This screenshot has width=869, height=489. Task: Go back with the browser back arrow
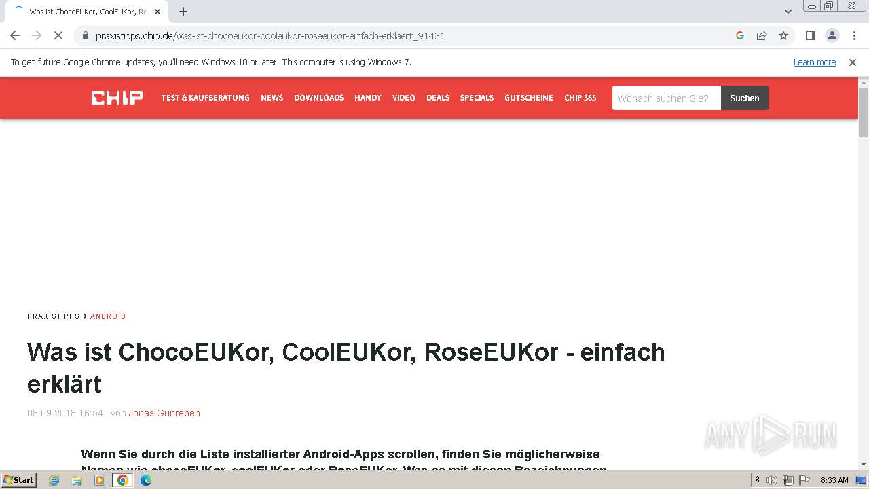(x=15, y=35)
